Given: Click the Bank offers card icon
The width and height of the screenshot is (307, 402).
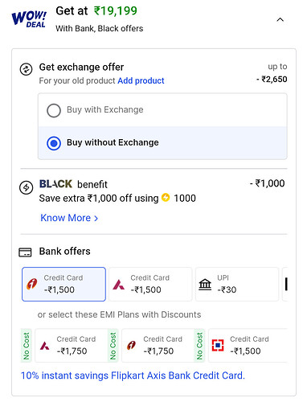Looking at the screenshot, I should (x=25, y=252).
